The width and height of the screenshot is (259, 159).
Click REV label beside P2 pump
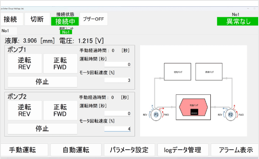[220, 115]
